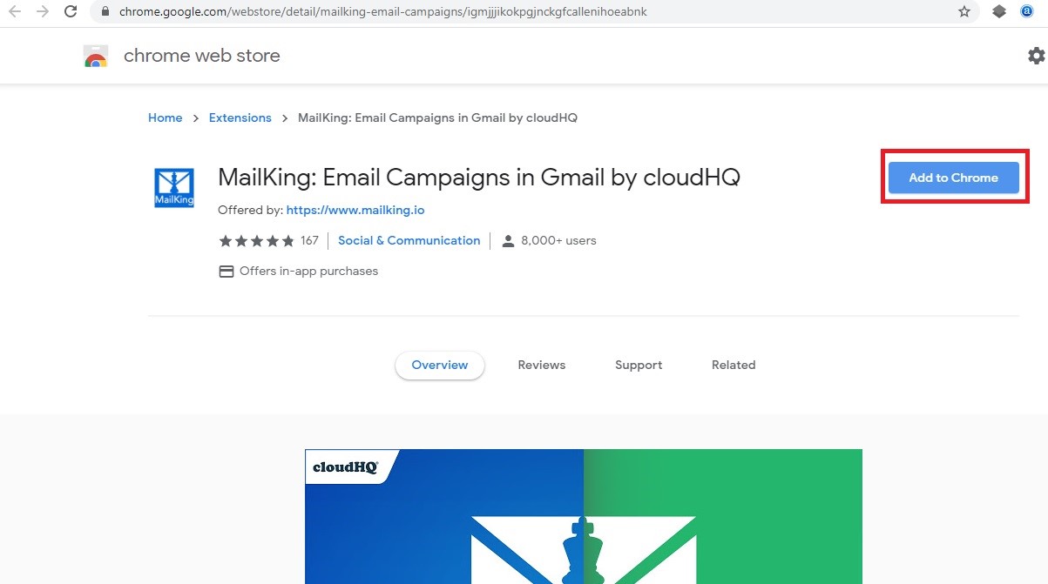
Task: Click the browser forward arrow
Action: (43, 12)
